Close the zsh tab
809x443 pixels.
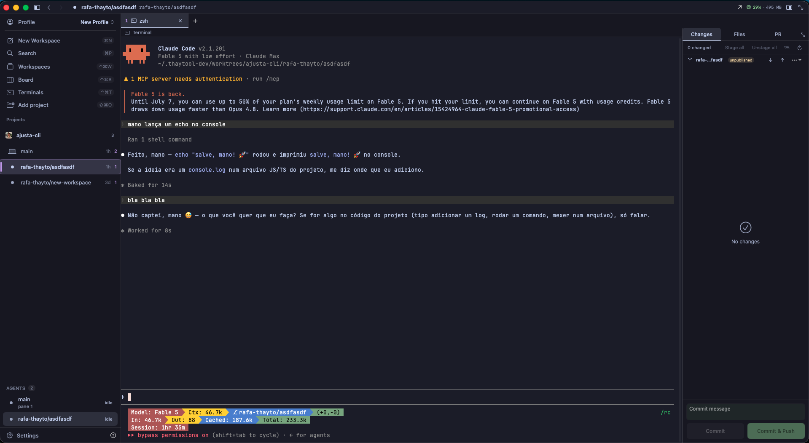180,21
